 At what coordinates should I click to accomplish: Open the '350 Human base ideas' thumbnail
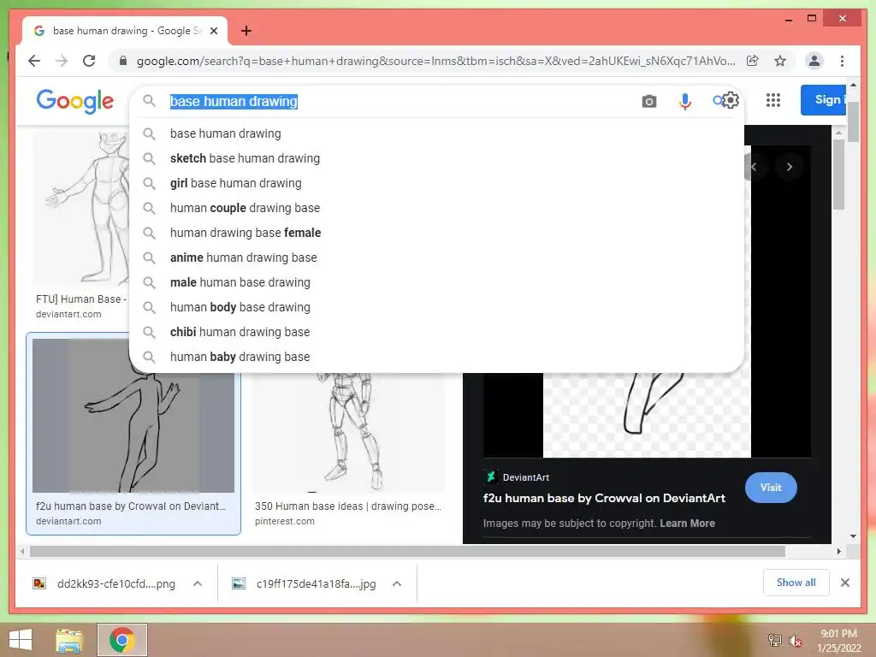[348, 433]
